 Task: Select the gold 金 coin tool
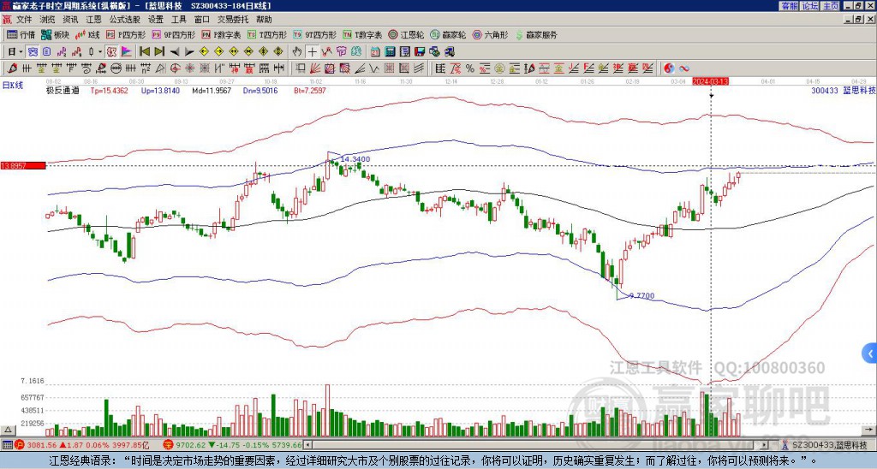[499, 68]
